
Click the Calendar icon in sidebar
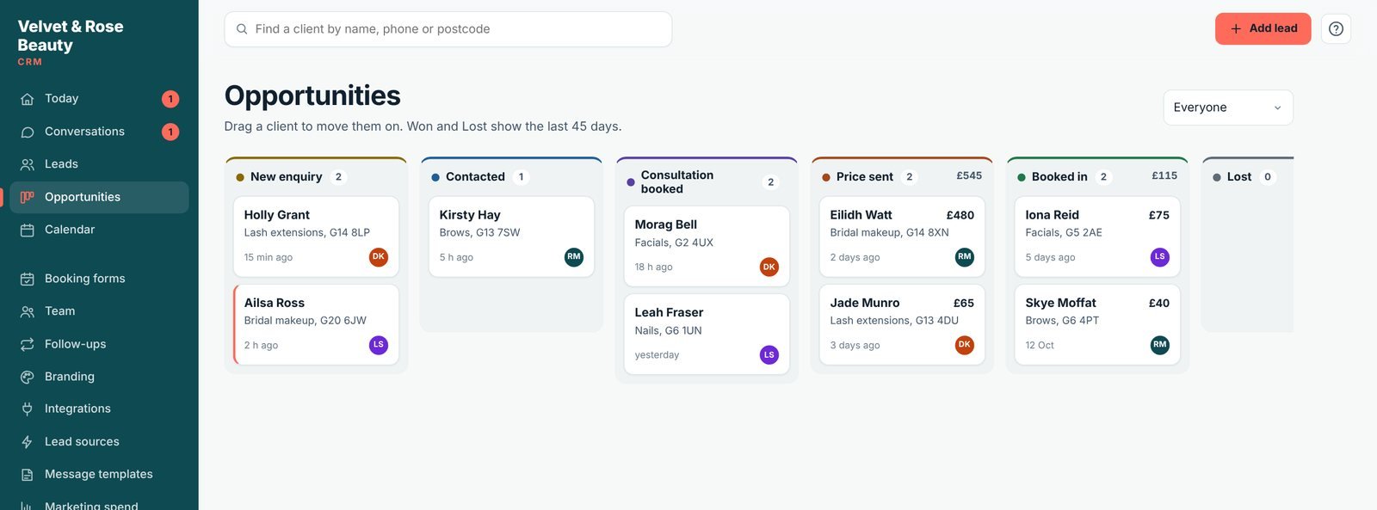(x=28, y=230)
